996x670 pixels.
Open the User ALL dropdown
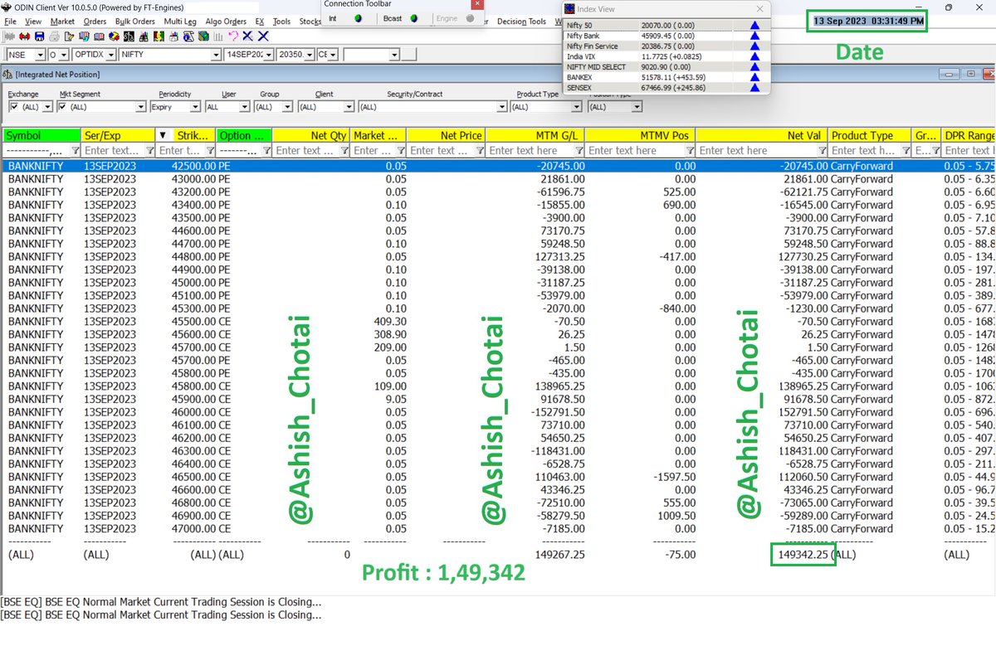coord(244,107)
